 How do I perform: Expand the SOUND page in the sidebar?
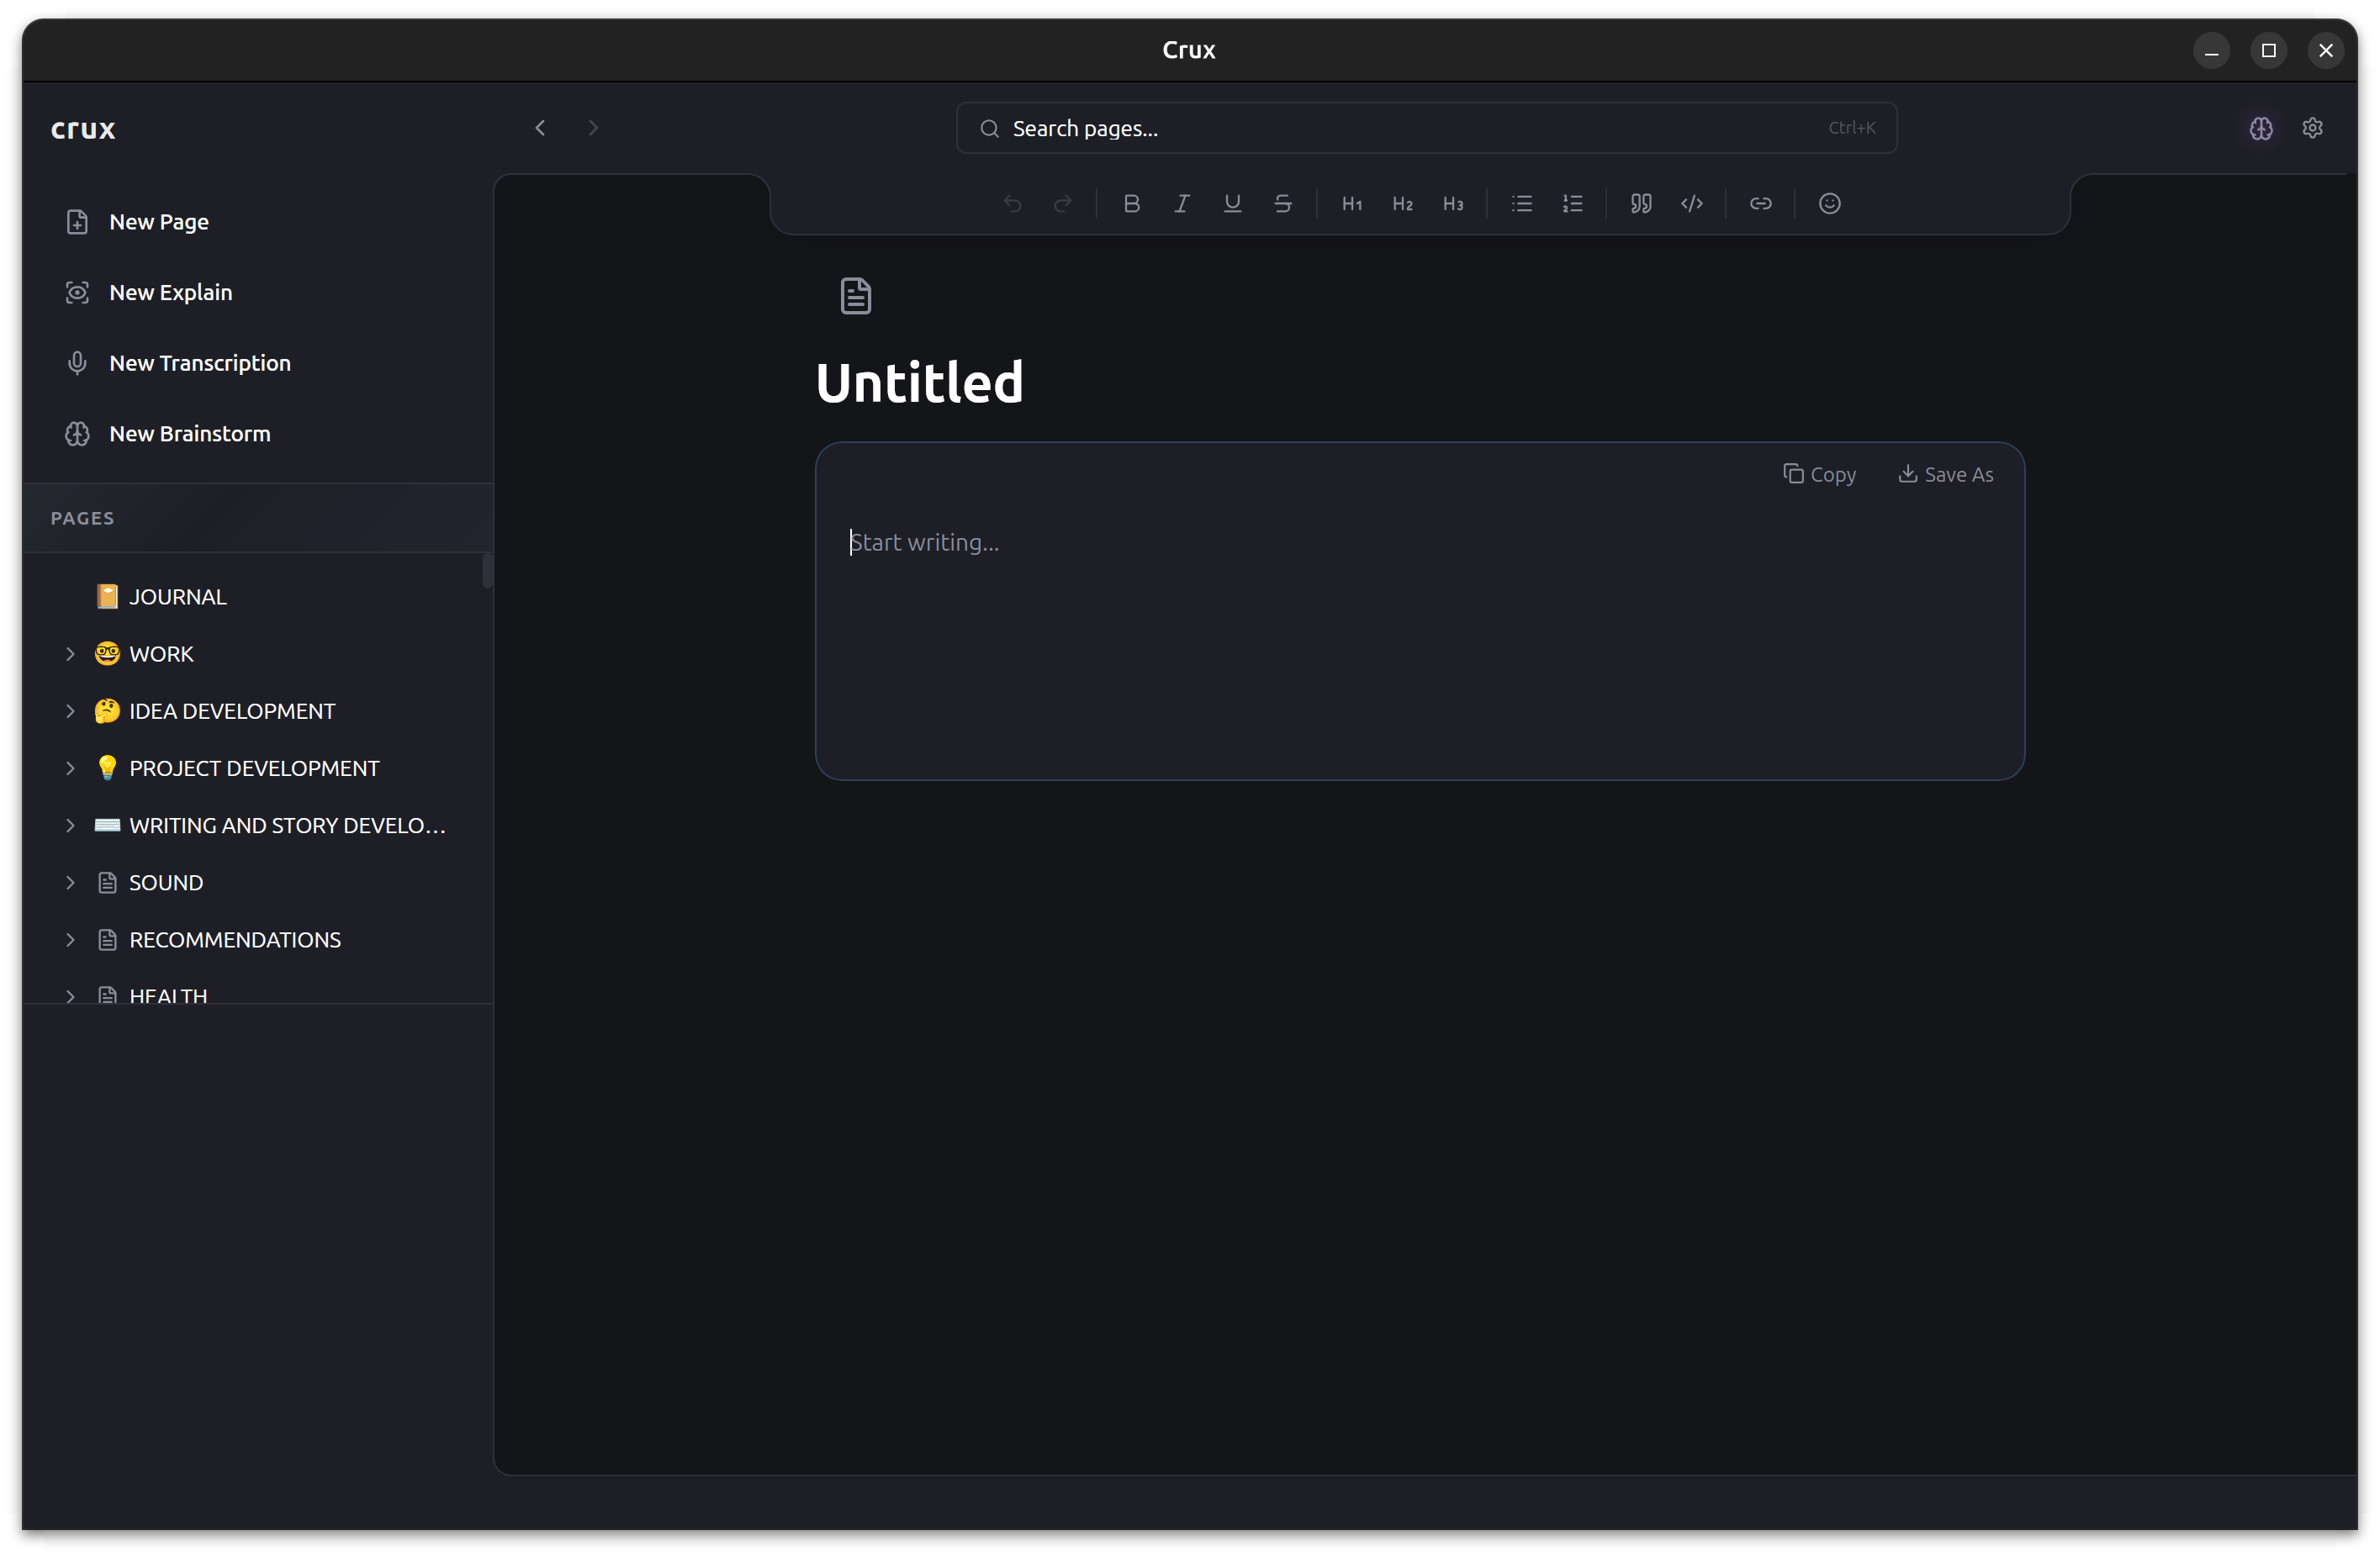pos(70,883)
